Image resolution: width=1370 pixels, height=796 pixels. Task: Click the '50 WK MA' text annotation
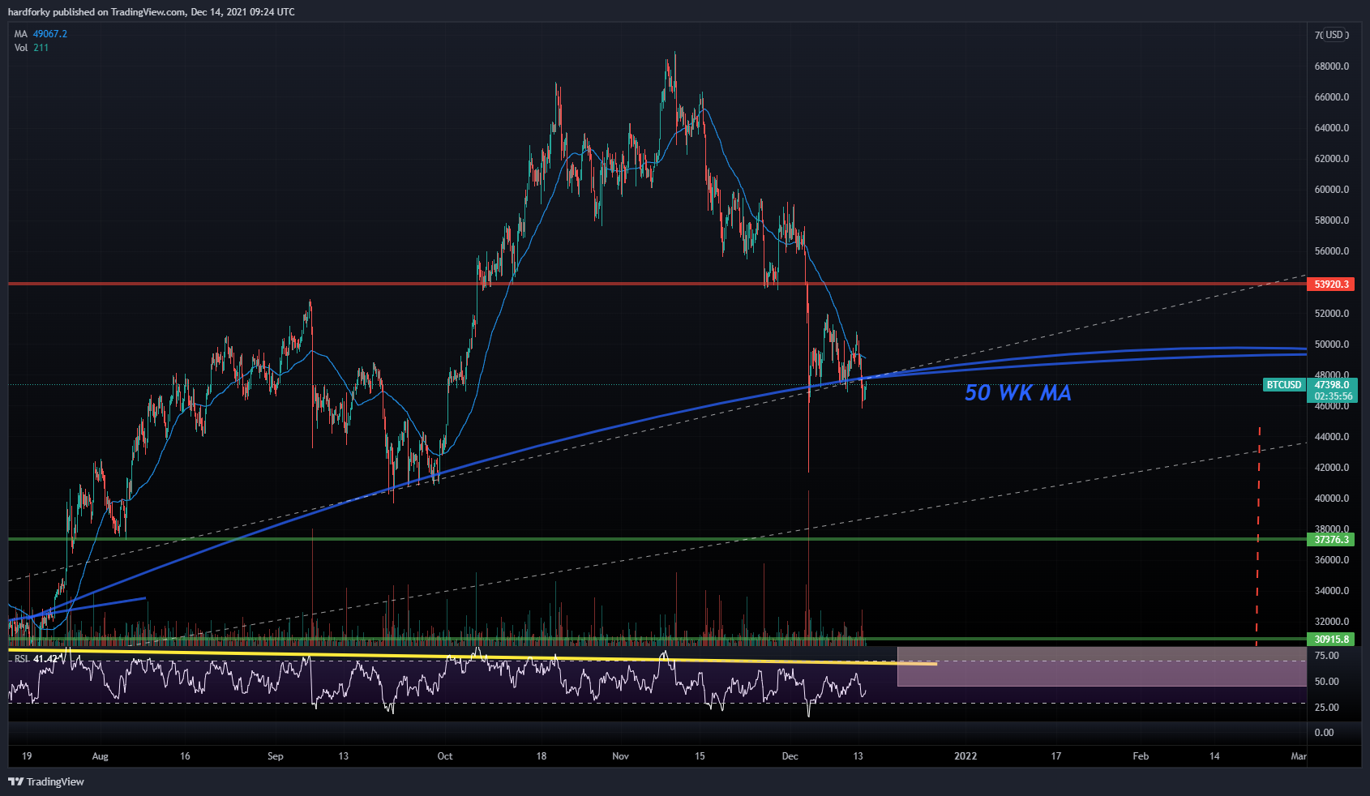point(1018,393)
